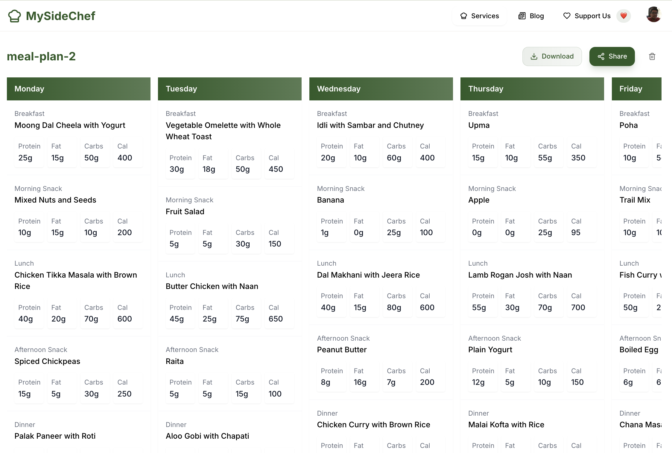Click the Moong Dal Cheela with Yogurt meal

(x=70, y=125)
